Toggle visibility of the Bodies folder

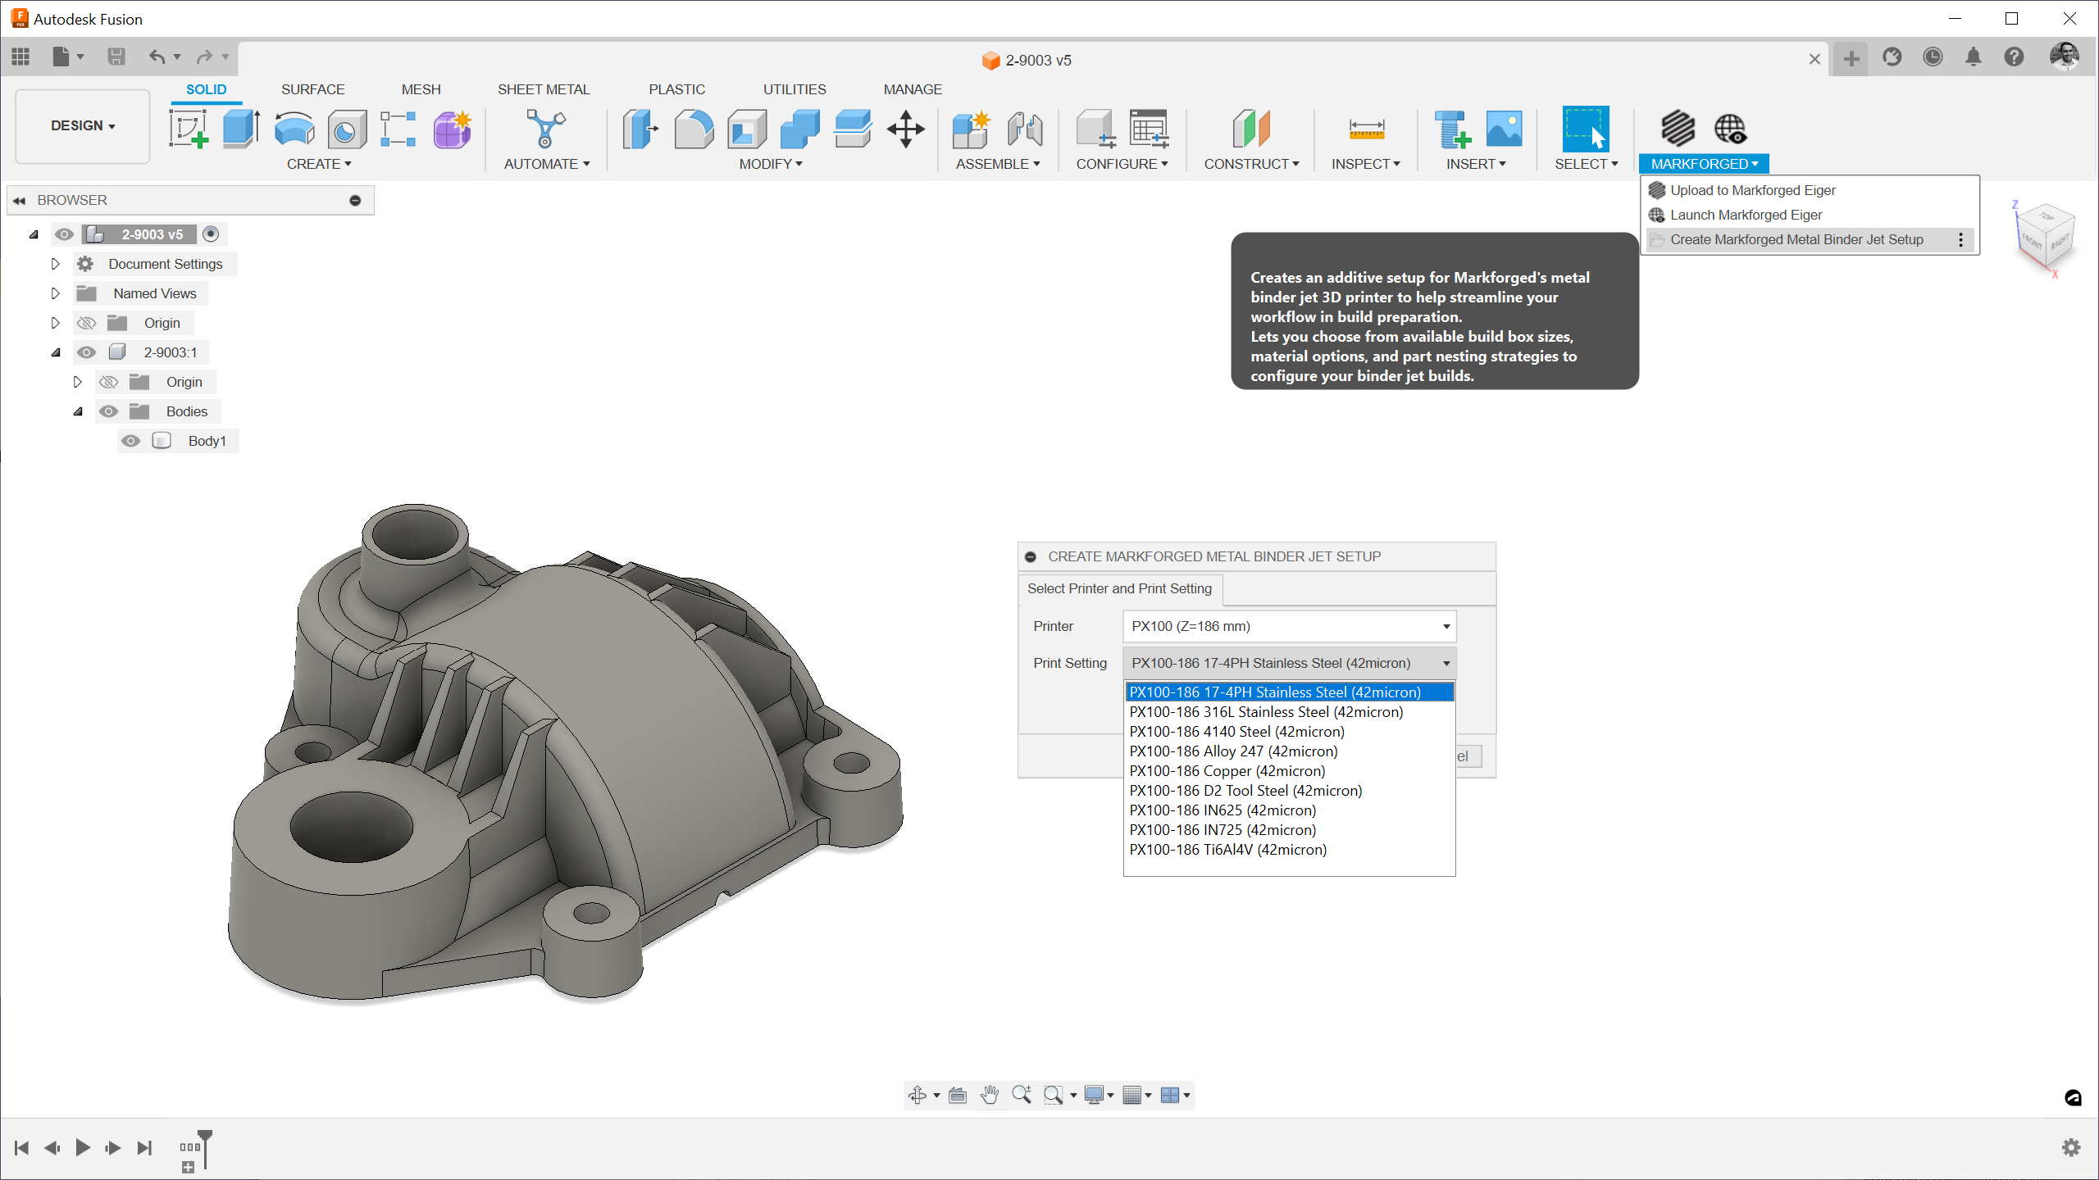click(108, 411)
